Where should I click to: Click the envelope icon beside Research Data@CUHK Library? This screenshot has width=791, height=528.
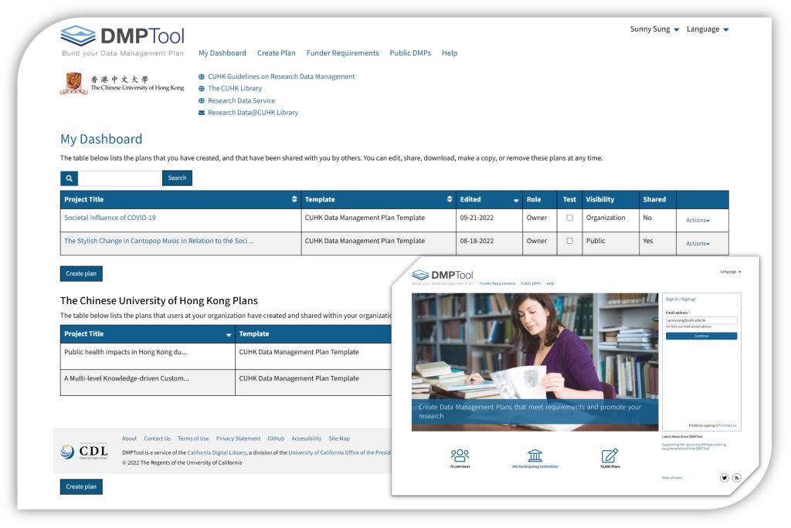pyautogui.click(x=202, y=113)
